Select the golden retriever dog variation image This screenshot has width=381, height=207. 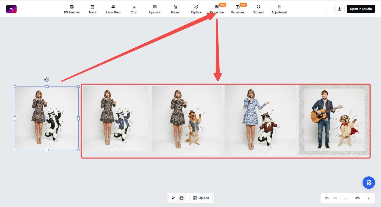(186, 120)
